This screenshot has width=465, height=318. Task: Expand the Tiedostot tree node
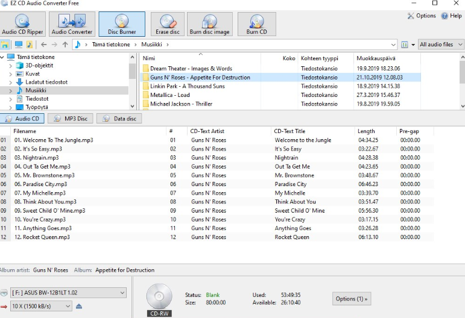tap(11, 99)
